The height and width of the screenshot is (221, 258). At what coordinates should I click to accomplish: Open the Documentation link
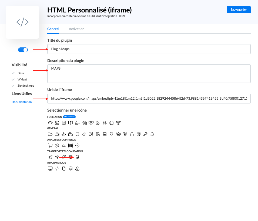(x=22, y=102)
